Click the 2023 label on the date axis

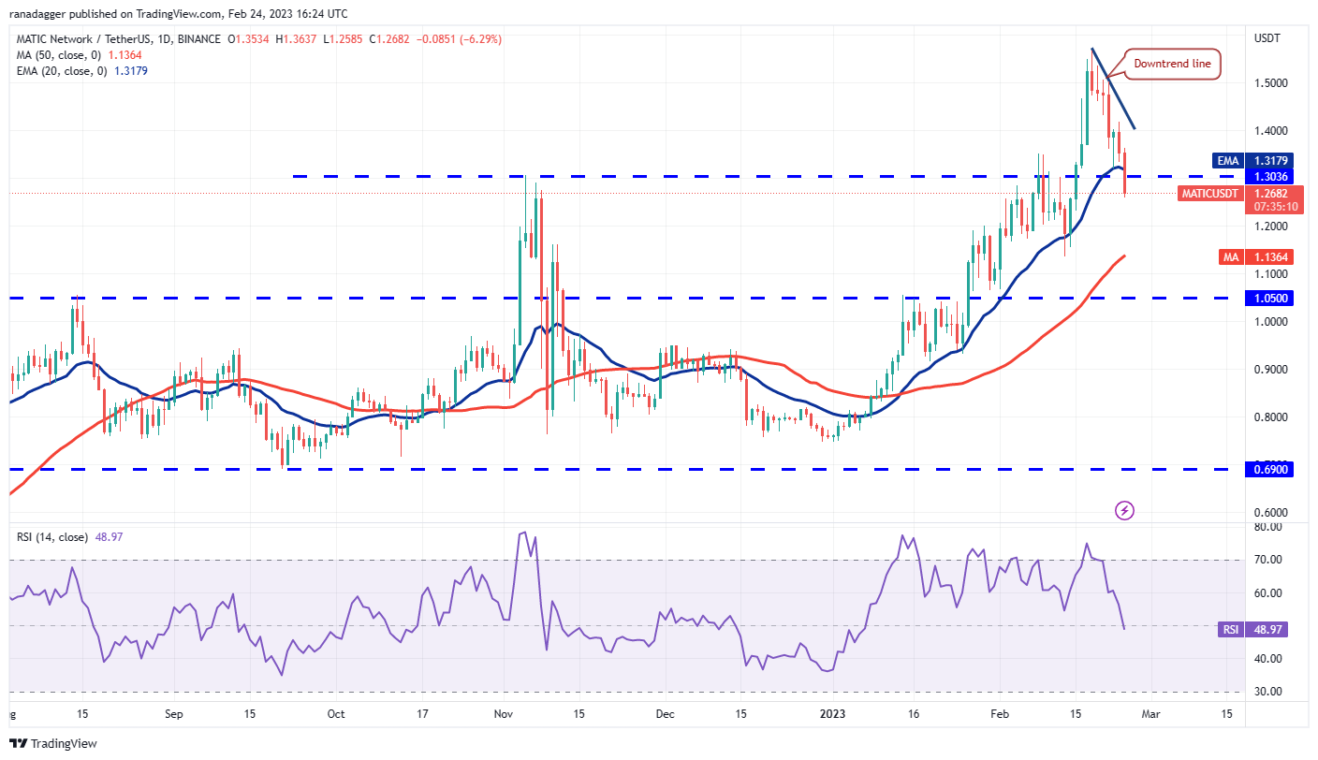(x=832, y=713)
